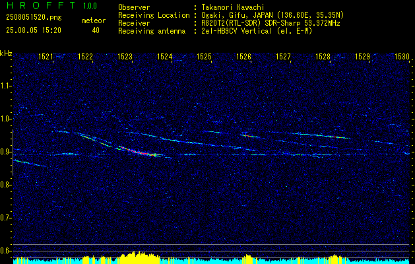Click the Receiving Location label
The image size is (415, 264).
point(154,15)
